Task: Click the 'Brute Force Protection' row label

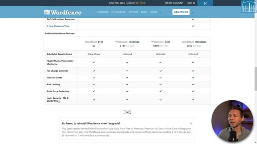Action: point(58,91)
